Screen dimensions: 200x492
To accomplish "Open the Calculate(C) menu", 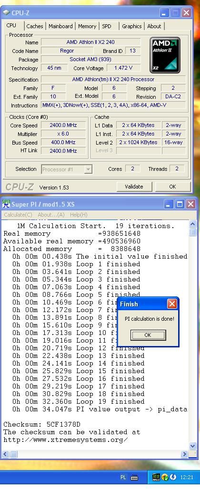I will click(x=18, y=215).
